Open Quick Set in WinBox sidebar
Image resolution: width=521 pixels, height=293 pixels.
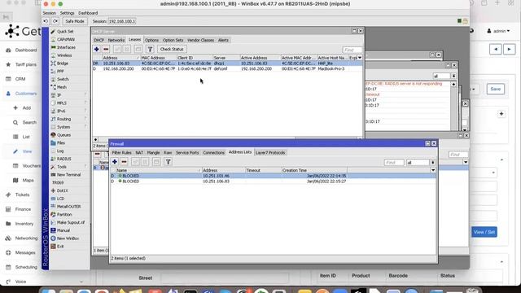[65, 32]
